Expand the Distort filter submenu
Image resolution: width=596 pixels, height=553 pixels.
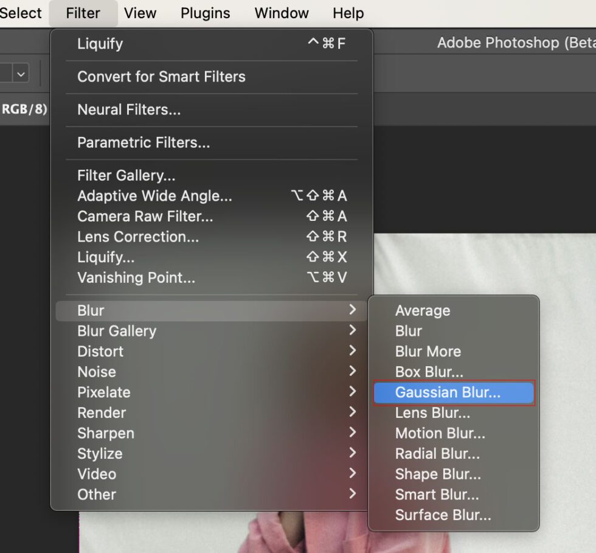point(100,351)
